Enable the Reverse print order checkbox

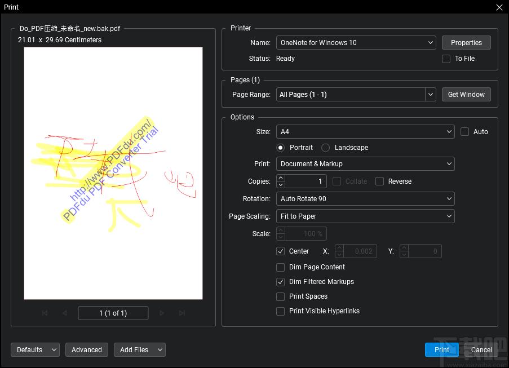pos(379,181)
